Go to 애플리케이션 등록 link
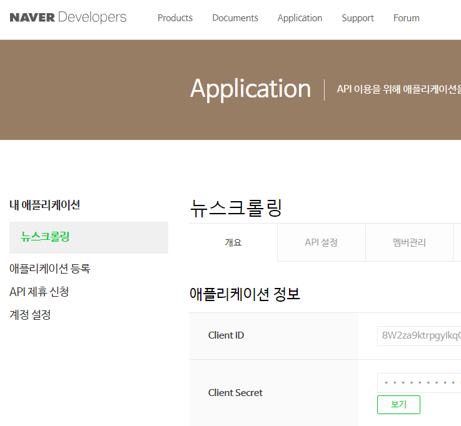 [x=49, y=269]
